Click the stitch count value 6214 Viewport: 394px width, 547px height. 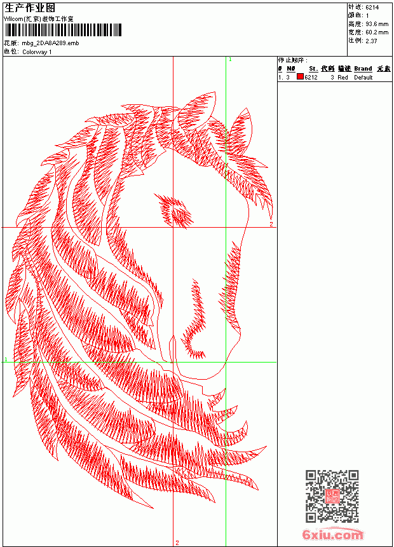coord(372,8)
